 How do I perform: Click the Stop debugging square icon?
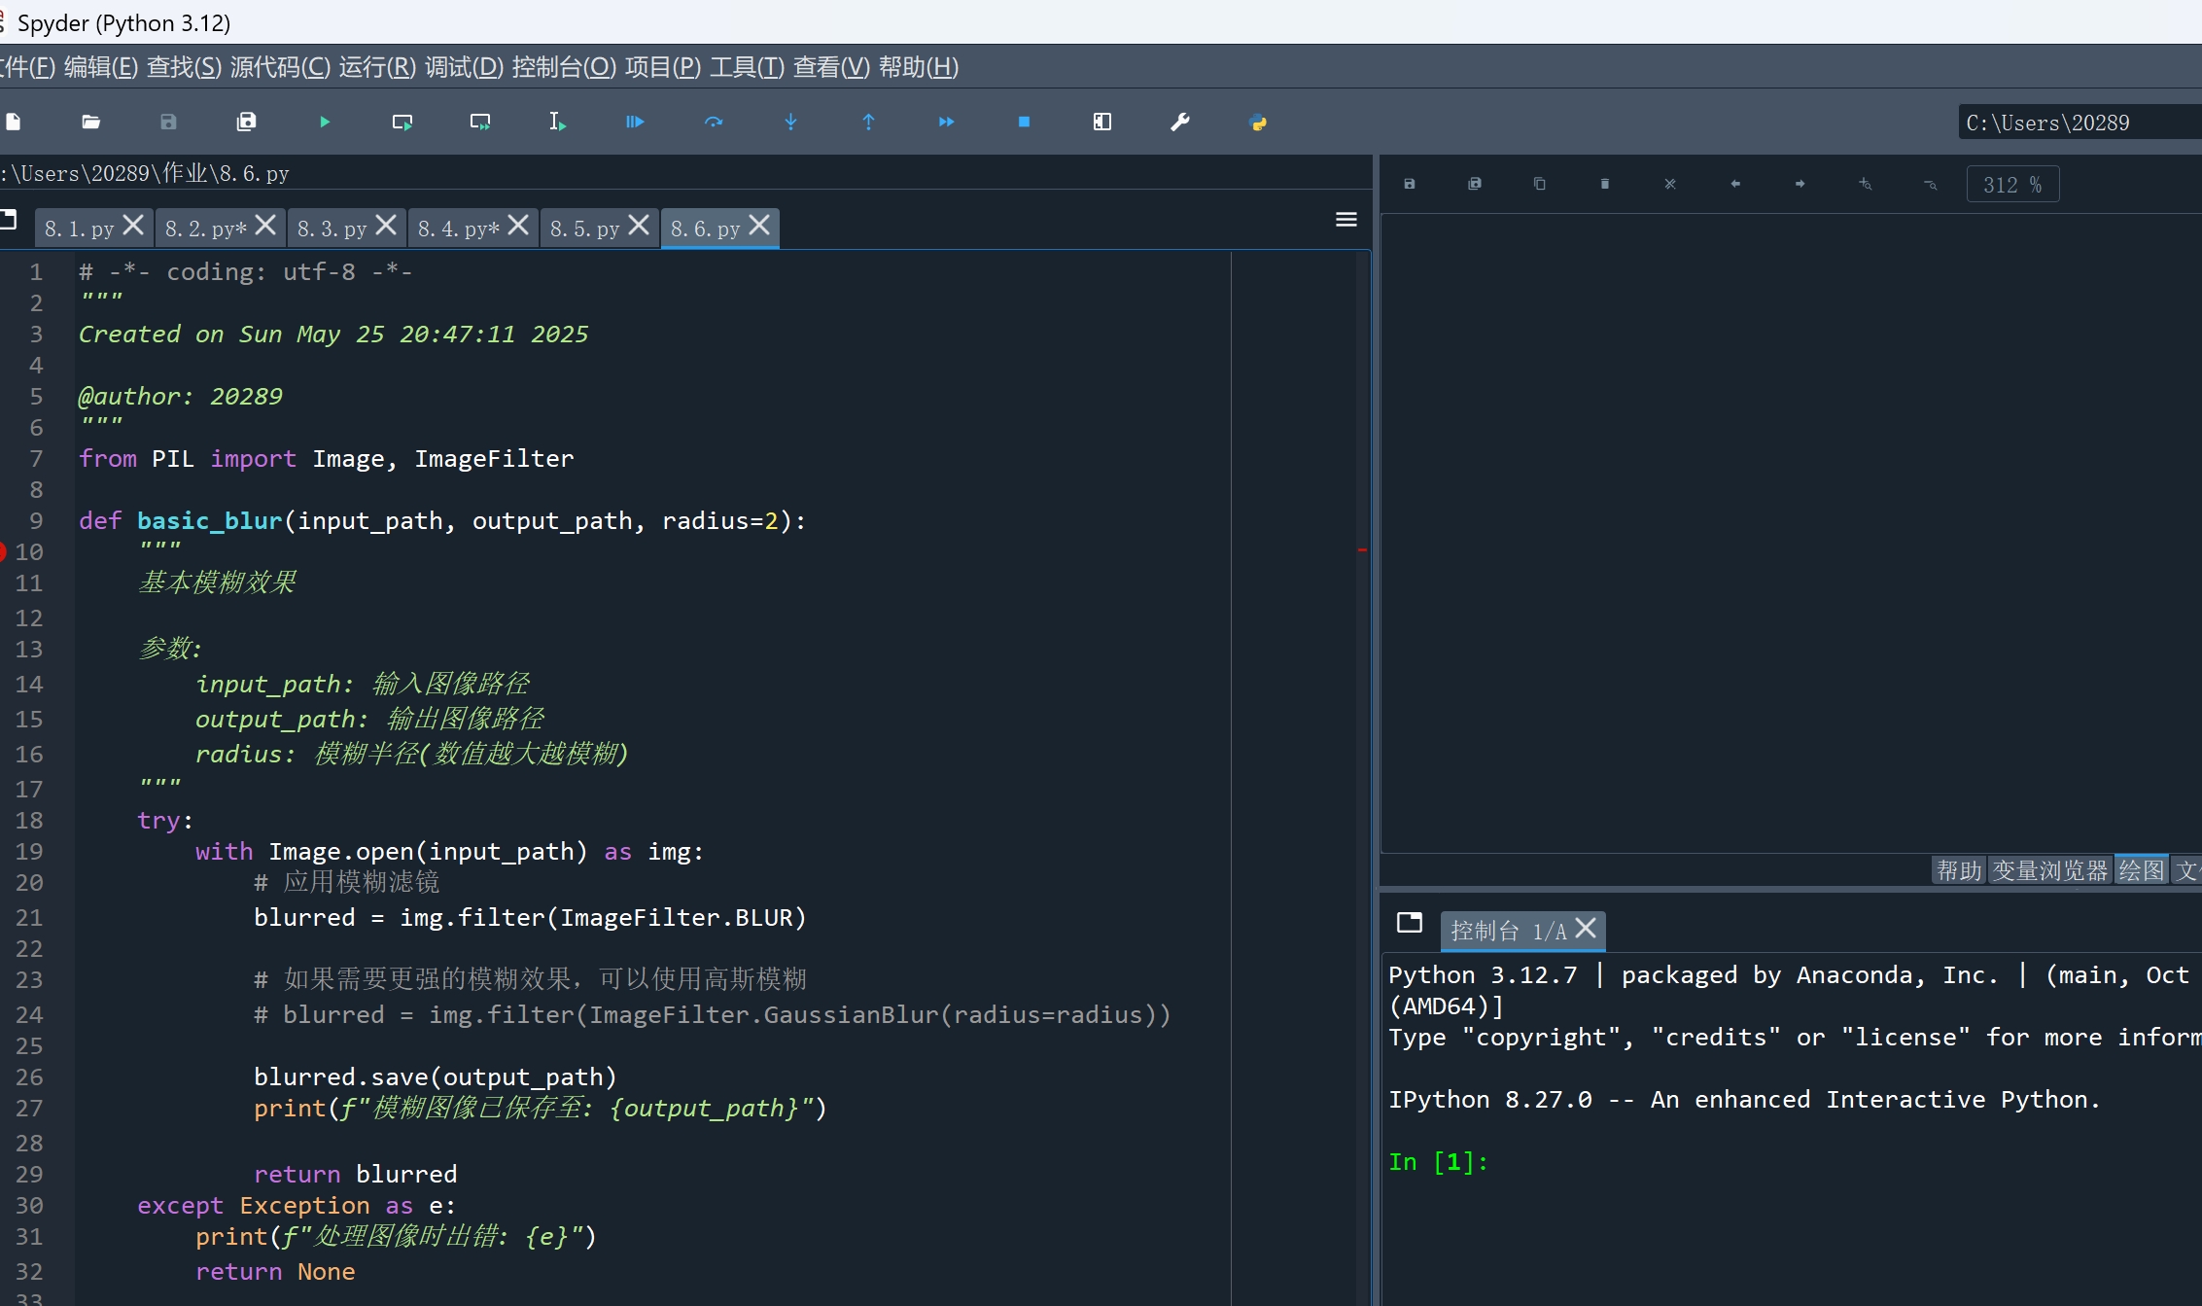1024,122
